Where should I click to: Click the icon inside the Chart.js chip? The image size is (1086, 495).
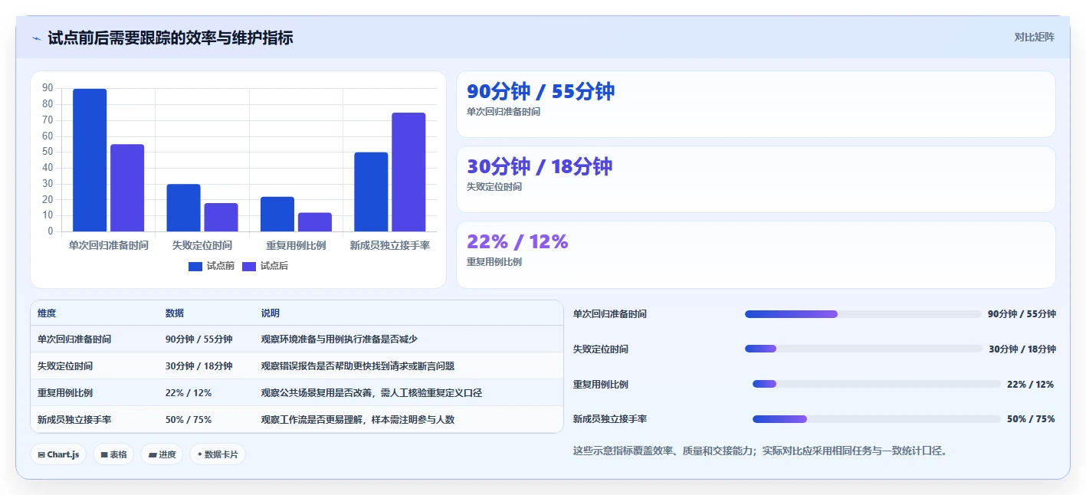pos(41,455)
